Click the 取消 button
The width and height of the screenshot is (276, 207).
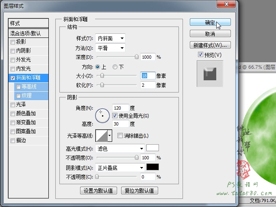pos(210,33)
